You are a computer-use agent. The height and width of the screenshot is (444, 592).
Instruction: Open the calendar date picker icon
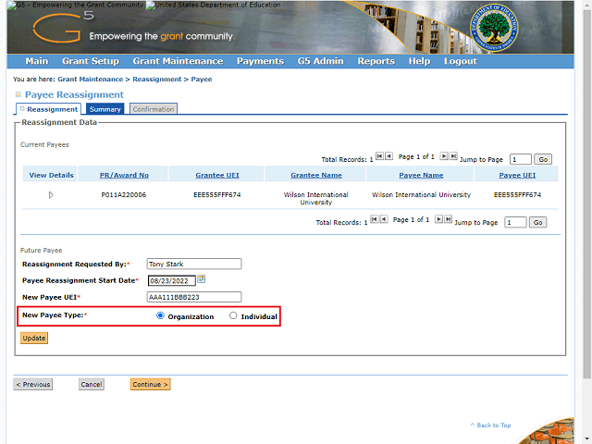[x=202, y=279]
